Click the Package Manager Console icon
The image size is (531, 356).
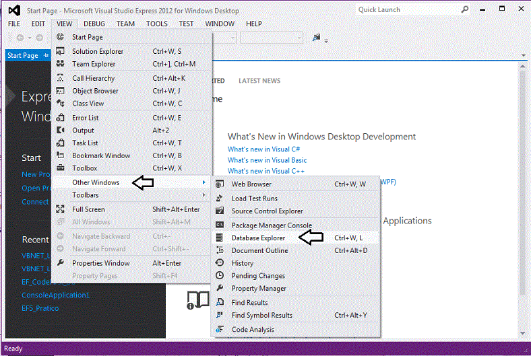(x=220, y=225)
